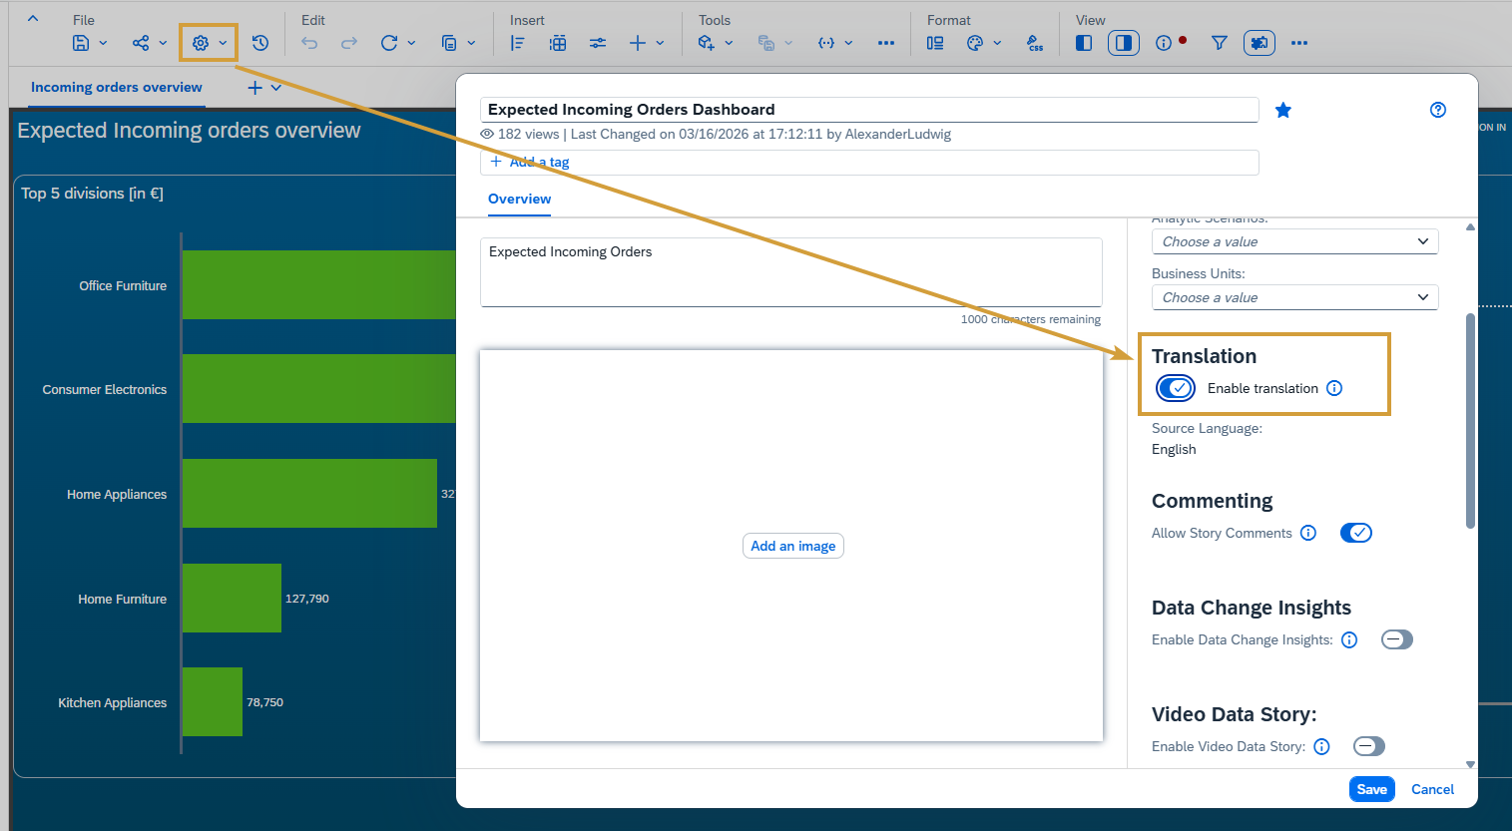Open version history clock icon
Viewport: 1512px width, 831px height.
pyautogui.click(x=260, y=43)
